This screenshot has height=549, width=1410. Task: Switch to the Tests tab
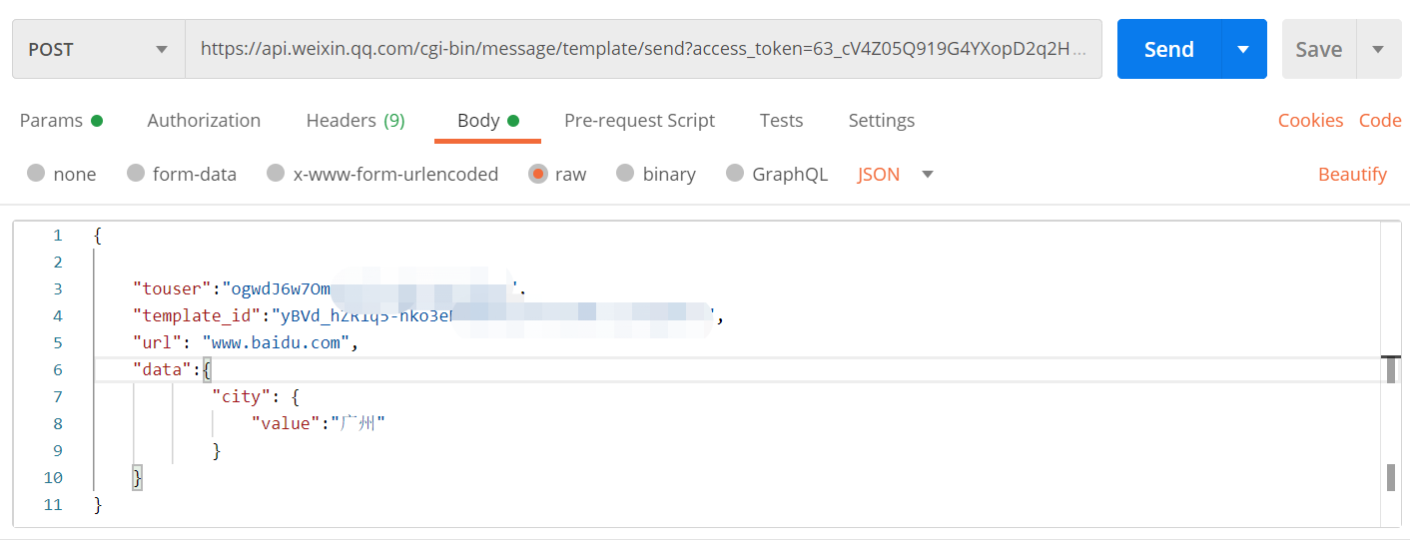pyautogui.click(x=781, y=121)
